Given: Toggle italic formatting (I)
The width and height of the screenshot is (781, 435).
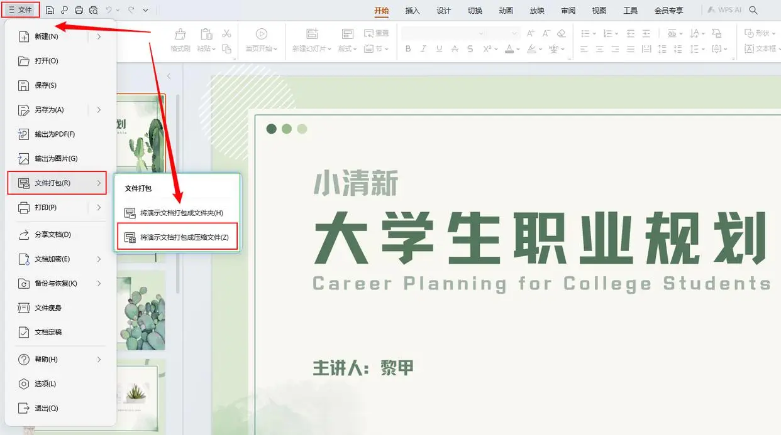Looking at the screenshot, I should point(423,49).
